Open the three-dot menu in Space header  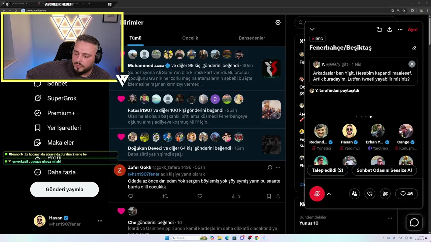tap(400, 30)
